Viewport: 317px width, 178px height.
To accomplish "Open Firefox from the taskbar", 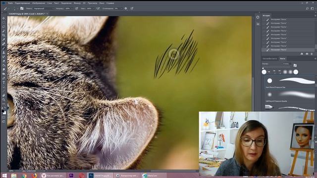I will coord(34,176).
